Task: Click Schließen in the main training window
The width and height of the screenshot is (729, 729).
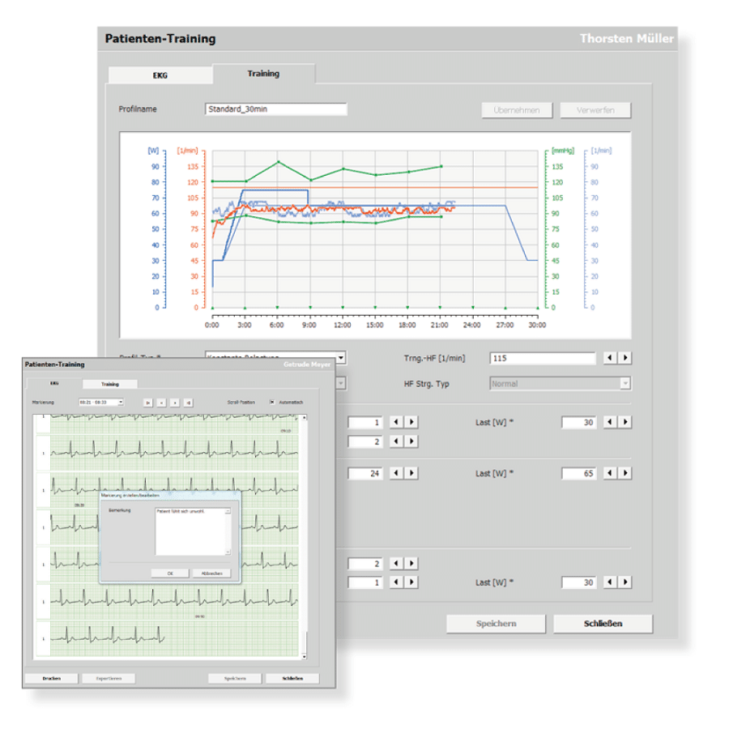Action: pyautogui.click(x=603, y=624)
